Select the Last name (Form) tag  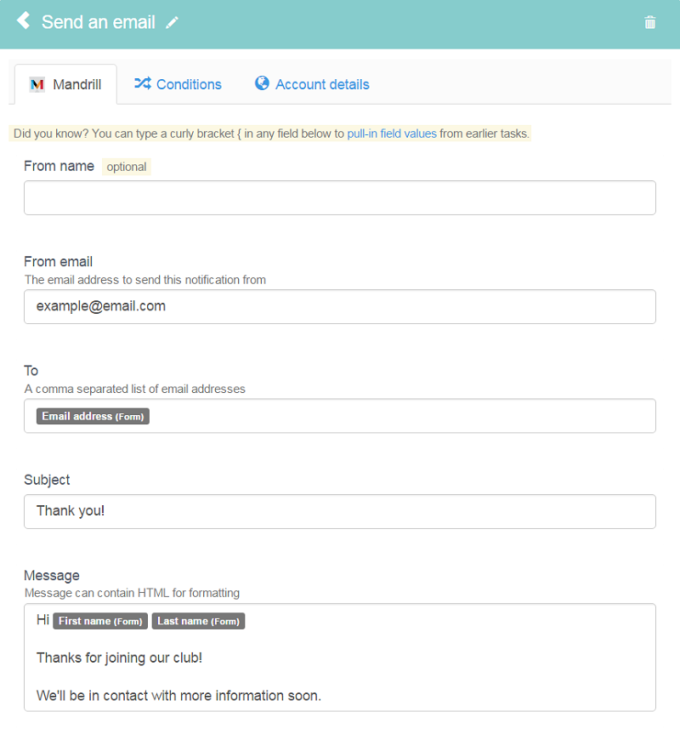(199, 621)
